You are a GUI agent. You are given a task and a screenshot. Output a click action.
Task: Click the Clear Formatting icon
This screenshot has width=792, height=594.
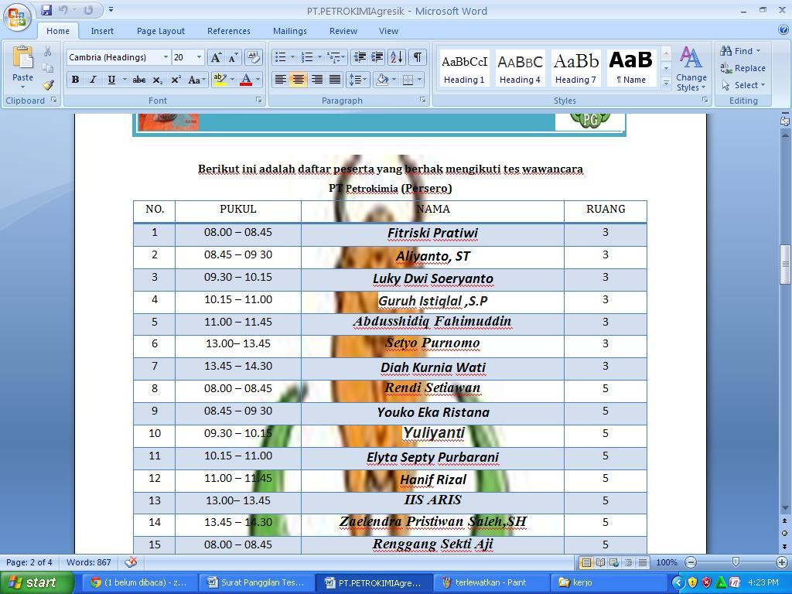[x=253, y=57]
